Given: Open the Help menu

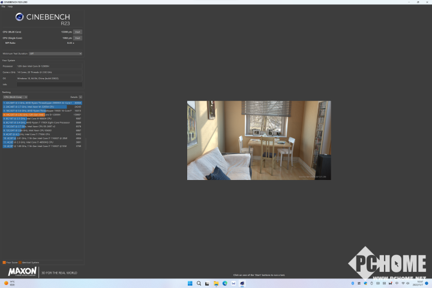Looking at the screenshot, I should (10, 7).
